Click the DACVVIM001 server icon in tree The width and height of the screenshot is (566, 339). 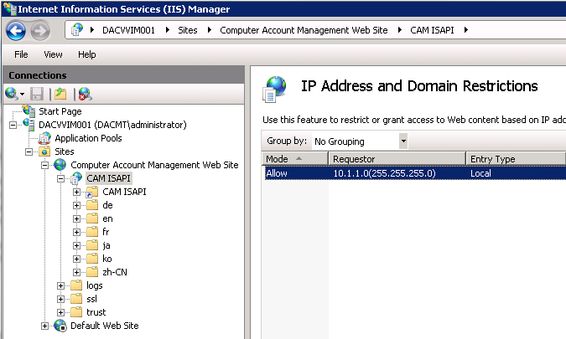pos(29,125)
